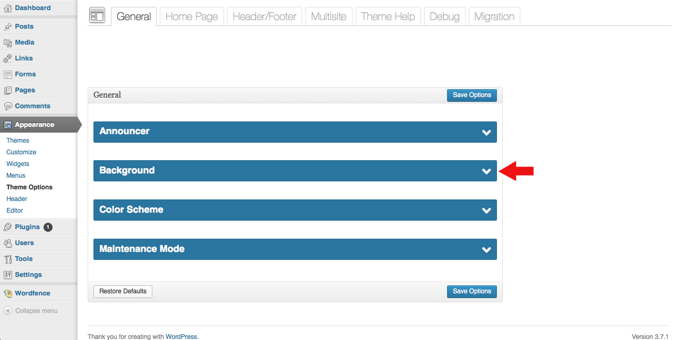Click the Tools icon in sidebar

point(7,259)
